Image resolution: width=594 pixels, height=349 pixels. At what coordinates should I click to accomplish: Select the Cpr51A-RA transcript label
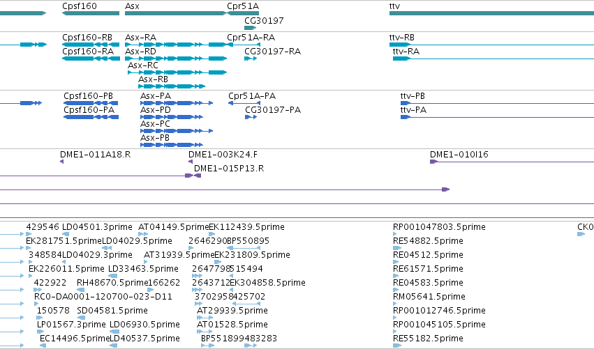[251, 38]
